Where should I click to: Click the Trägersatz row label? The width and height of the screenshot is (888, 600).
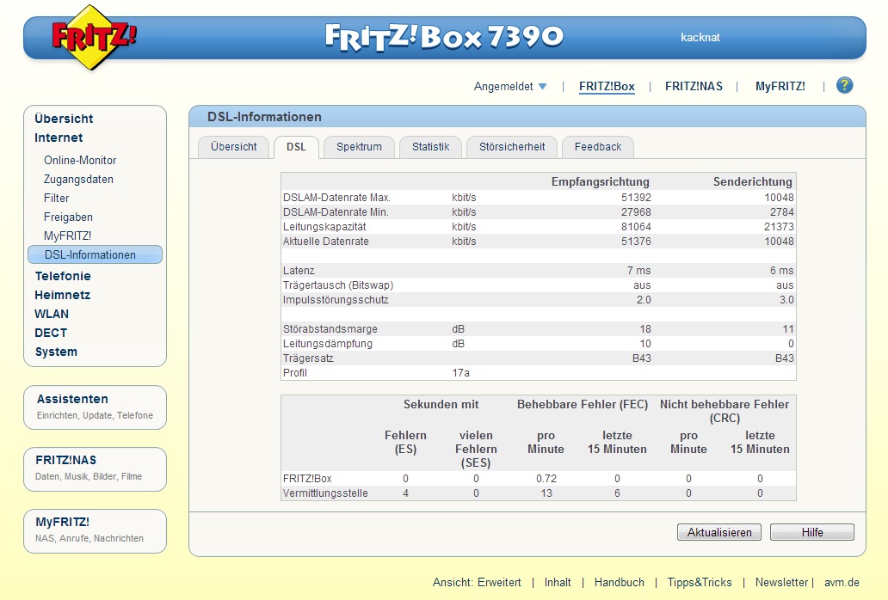coord(308,358)
